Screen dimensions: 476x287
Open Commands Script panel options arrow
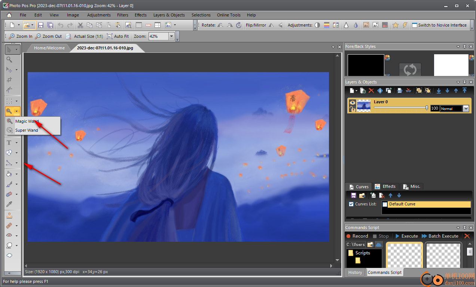(x=458, y=228)
